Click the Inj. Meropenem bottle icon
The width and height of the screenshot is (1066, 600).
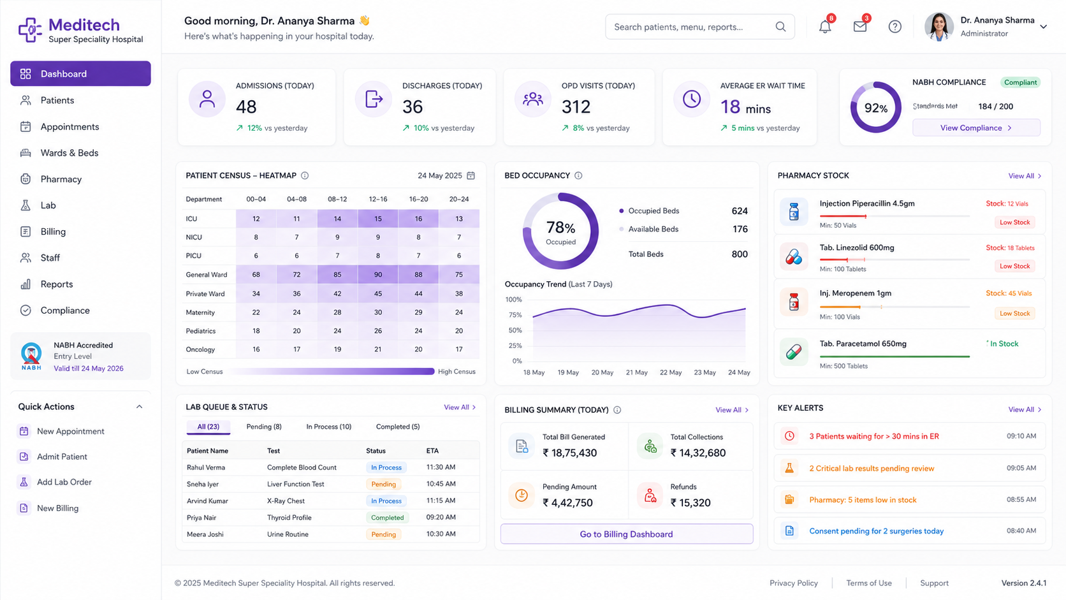tap(794, 302)
